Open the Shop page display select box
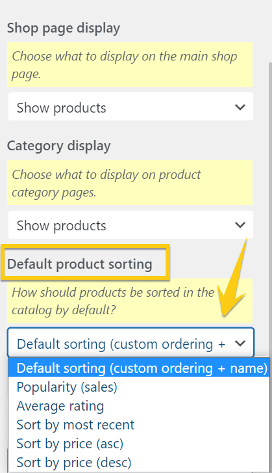 (x=130, y=107)
